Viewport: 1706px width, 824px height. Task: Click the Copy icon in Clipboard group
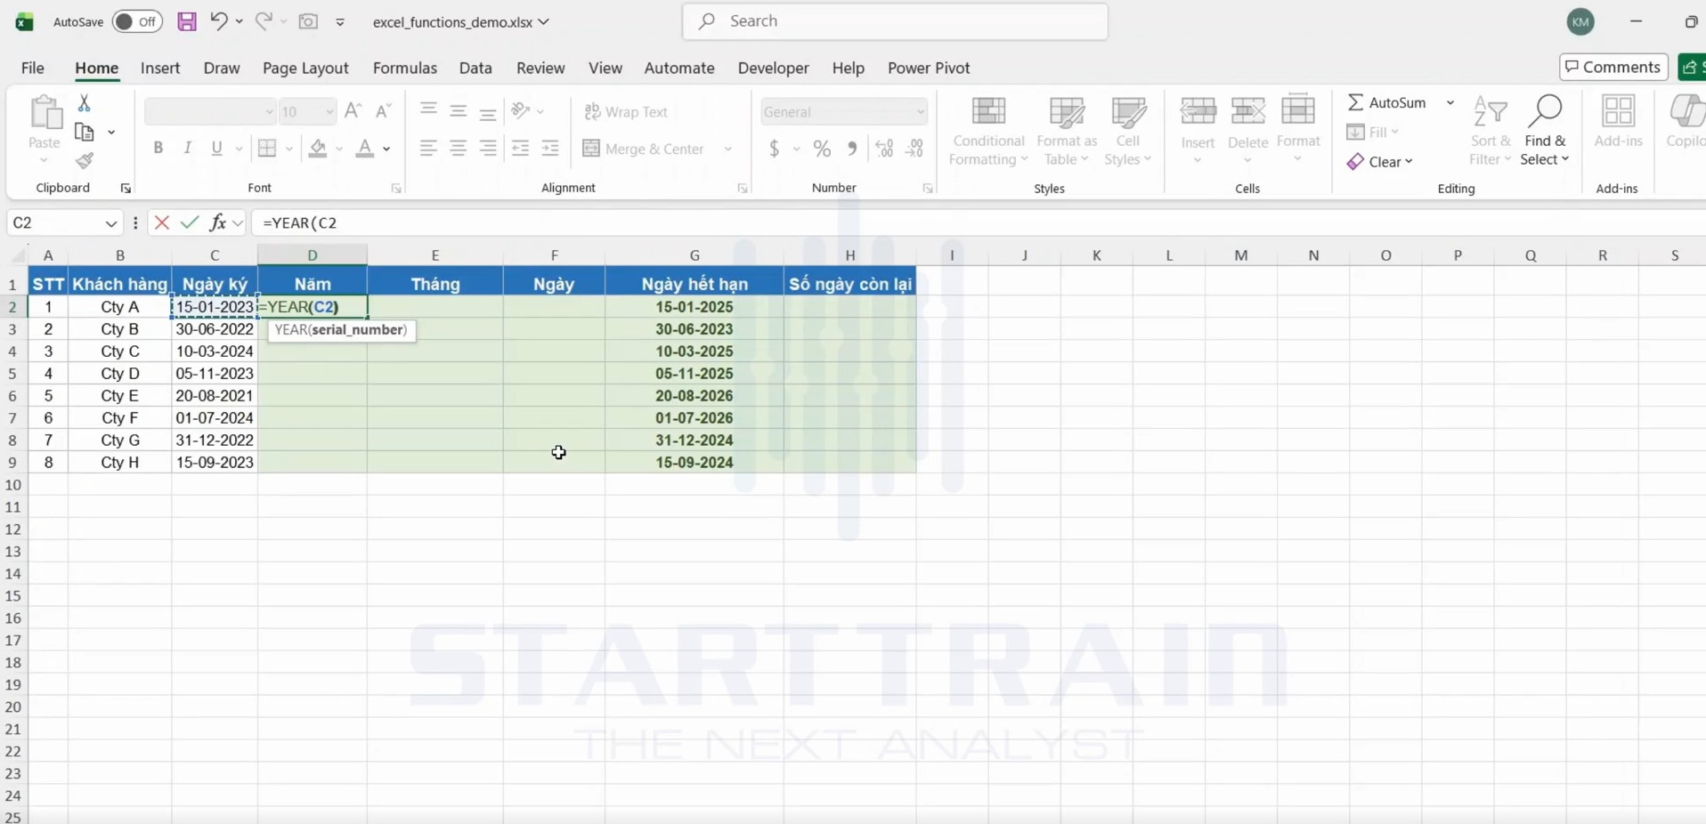(x=85, y=132)
